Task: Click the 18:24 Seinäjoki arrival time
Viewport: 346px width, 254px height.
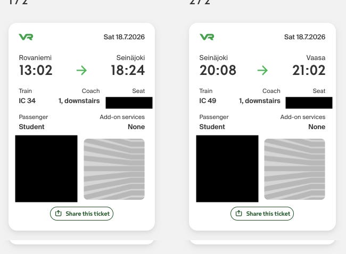Action: click(x=128, y=70)
